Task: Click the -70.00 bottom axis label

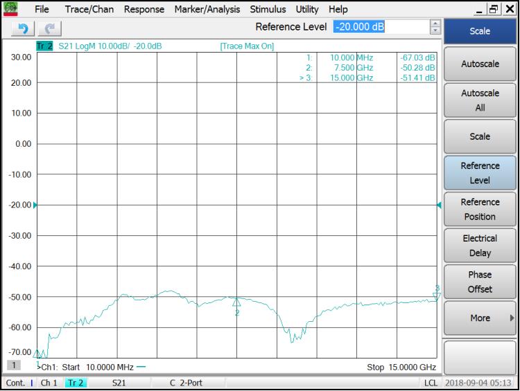Action: [x=20, y=352]
